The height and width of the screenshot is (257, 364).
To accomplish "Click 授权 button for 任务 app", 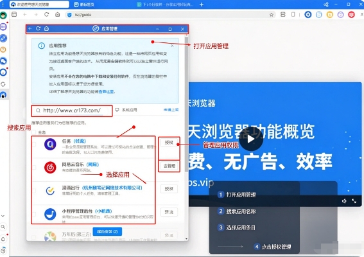I will (169, 143).
